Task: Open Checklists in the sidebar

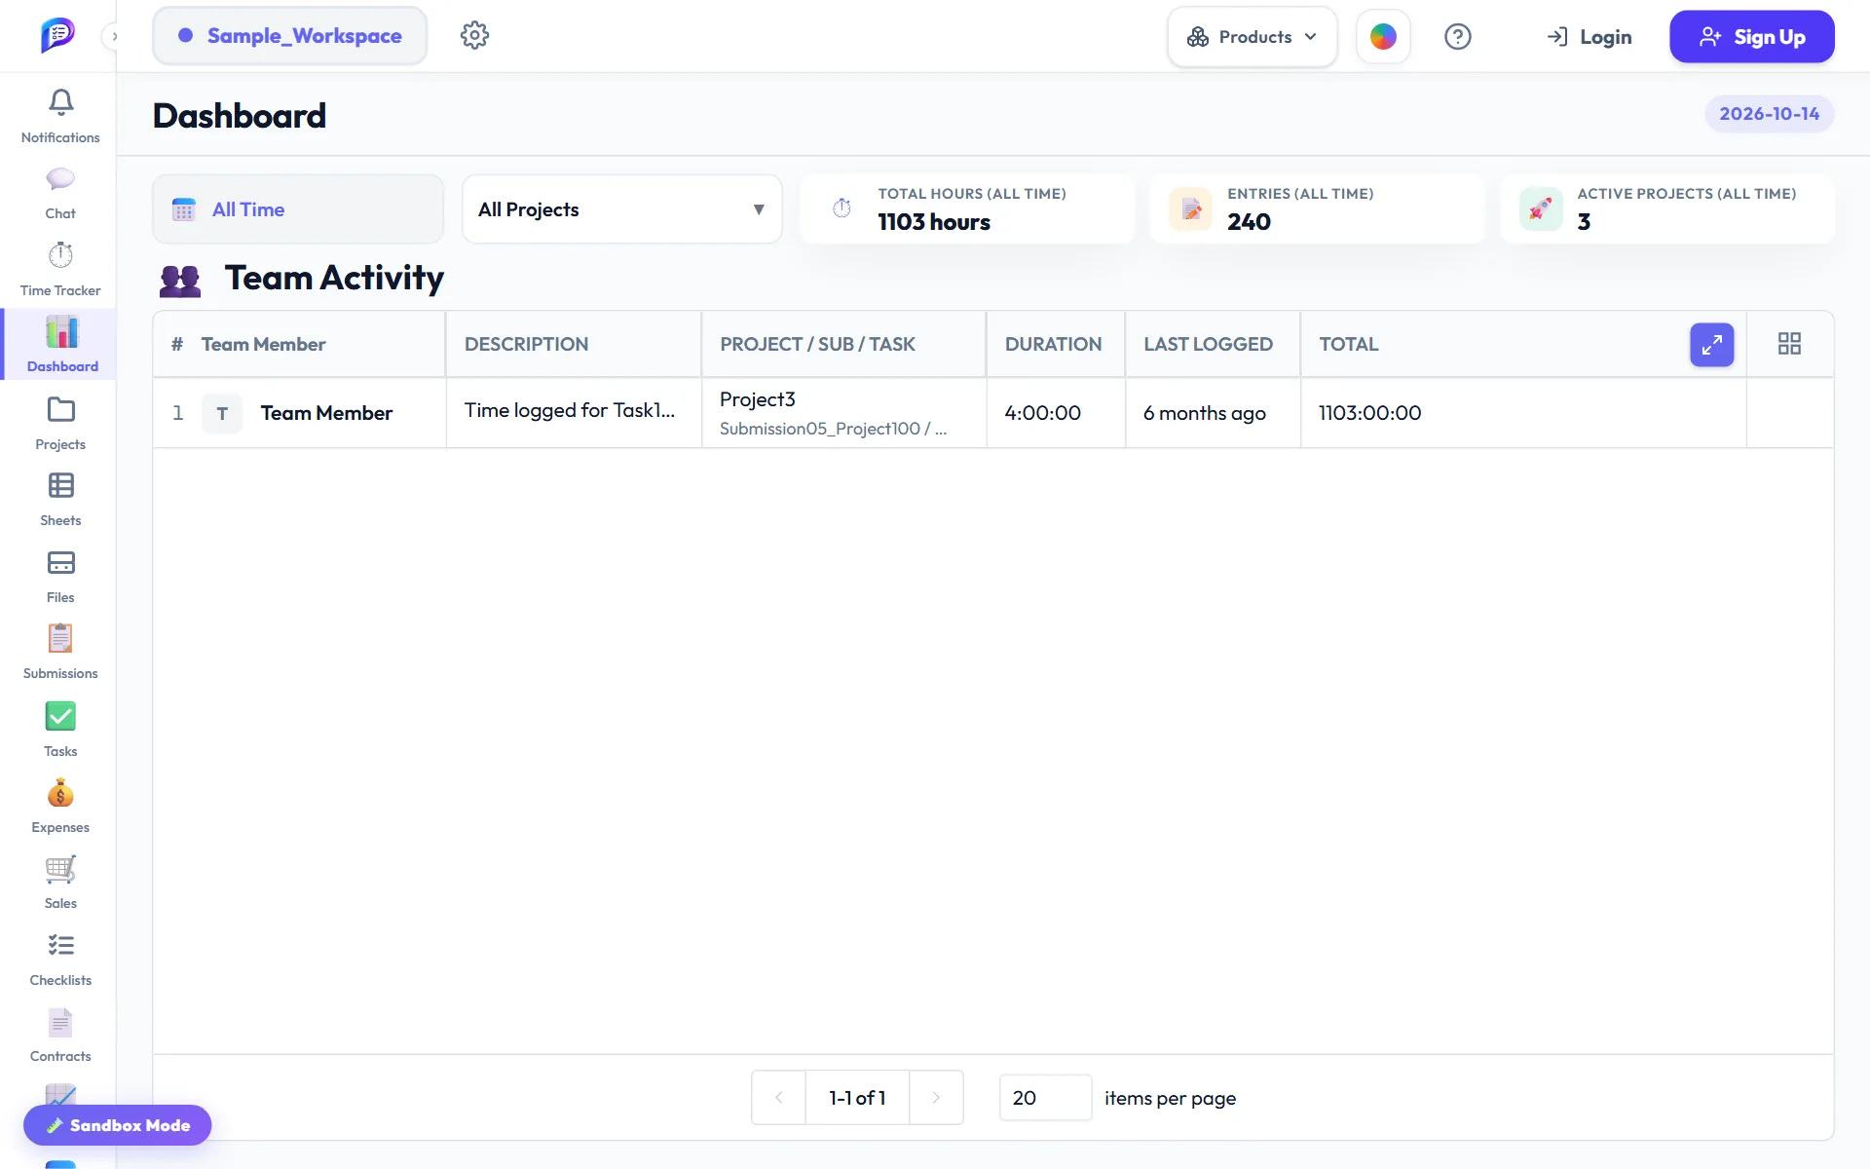Action: (x=60, y=959)
